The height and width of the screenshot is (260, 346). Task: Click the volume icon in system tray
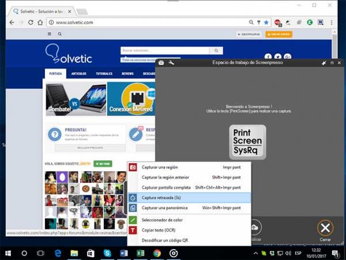288,253
